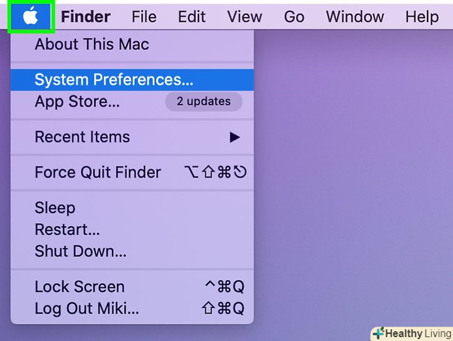Click the Apple logo menu icon
The height and width of the screenshot is (341, 453).
pos(30,16)
